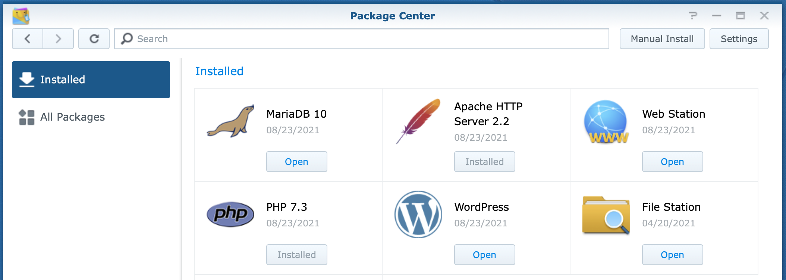Open File Station with its Open button
786x280 pixels.
[673, 255]
